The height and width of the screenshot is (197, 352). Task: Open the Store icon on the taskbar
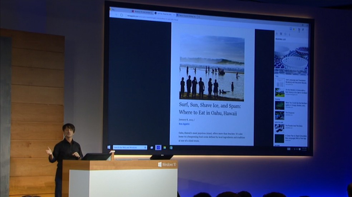[171, 148]
